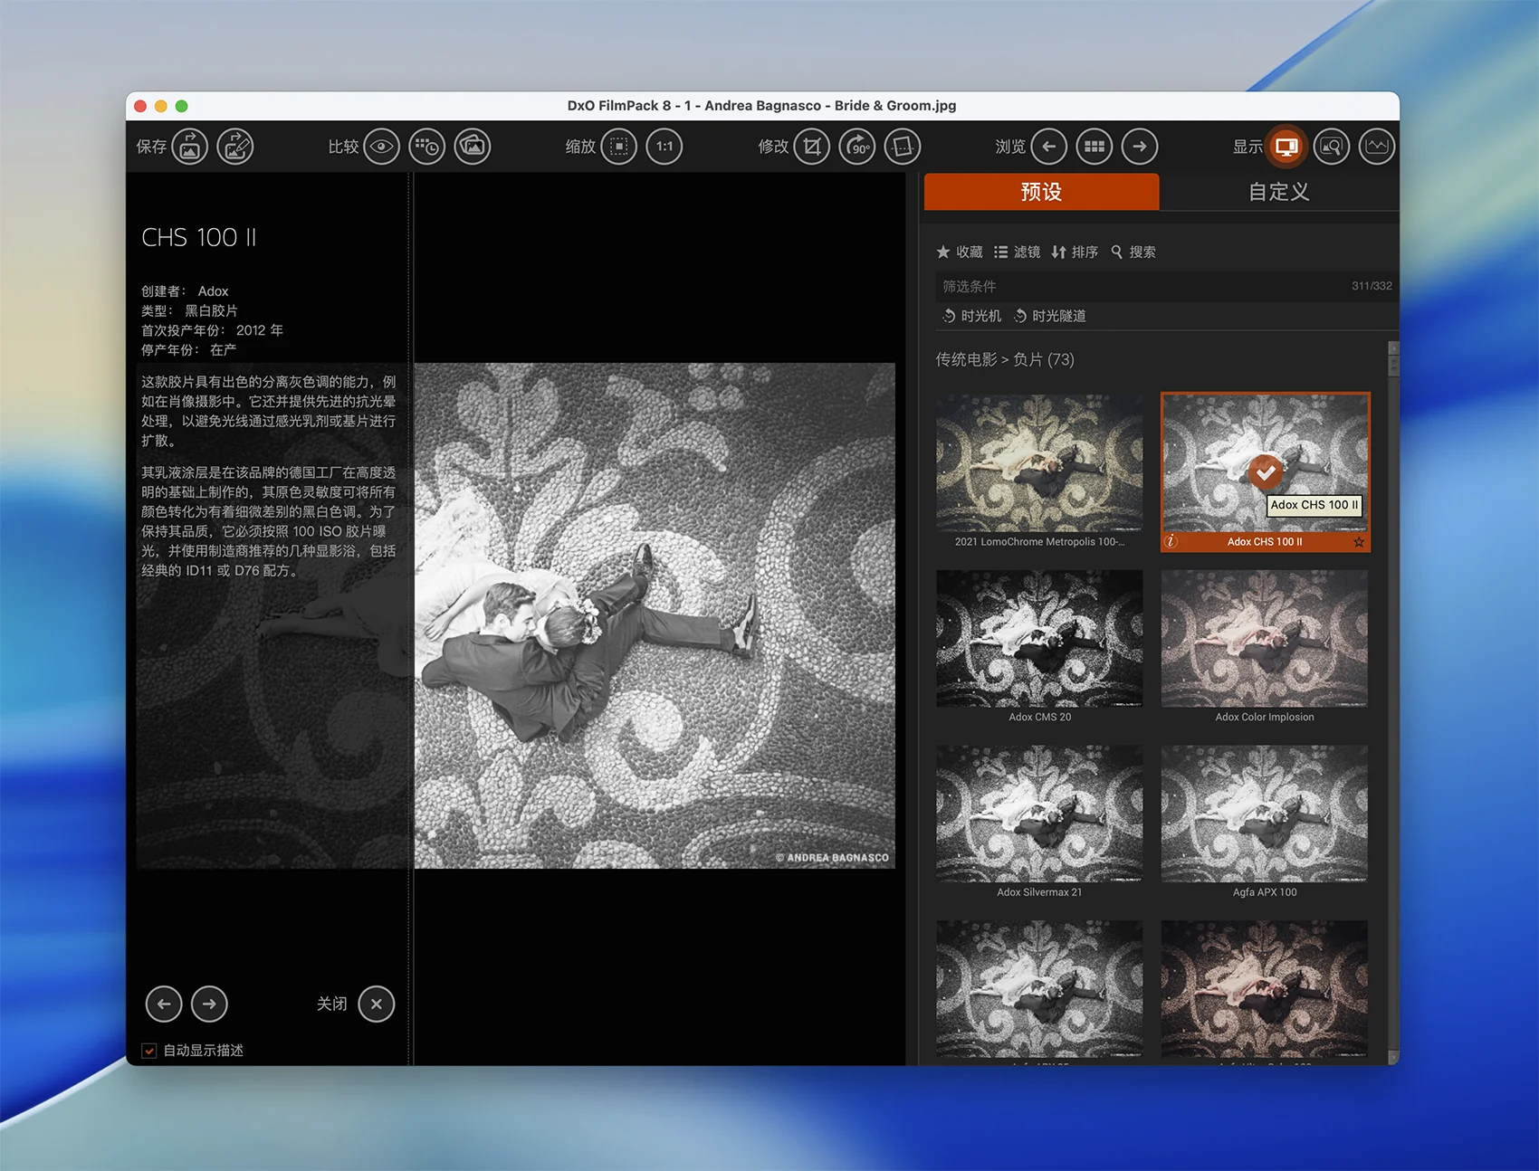Click the 311/332 preset count
Screen dimensions: 1539x1171
1372,286
